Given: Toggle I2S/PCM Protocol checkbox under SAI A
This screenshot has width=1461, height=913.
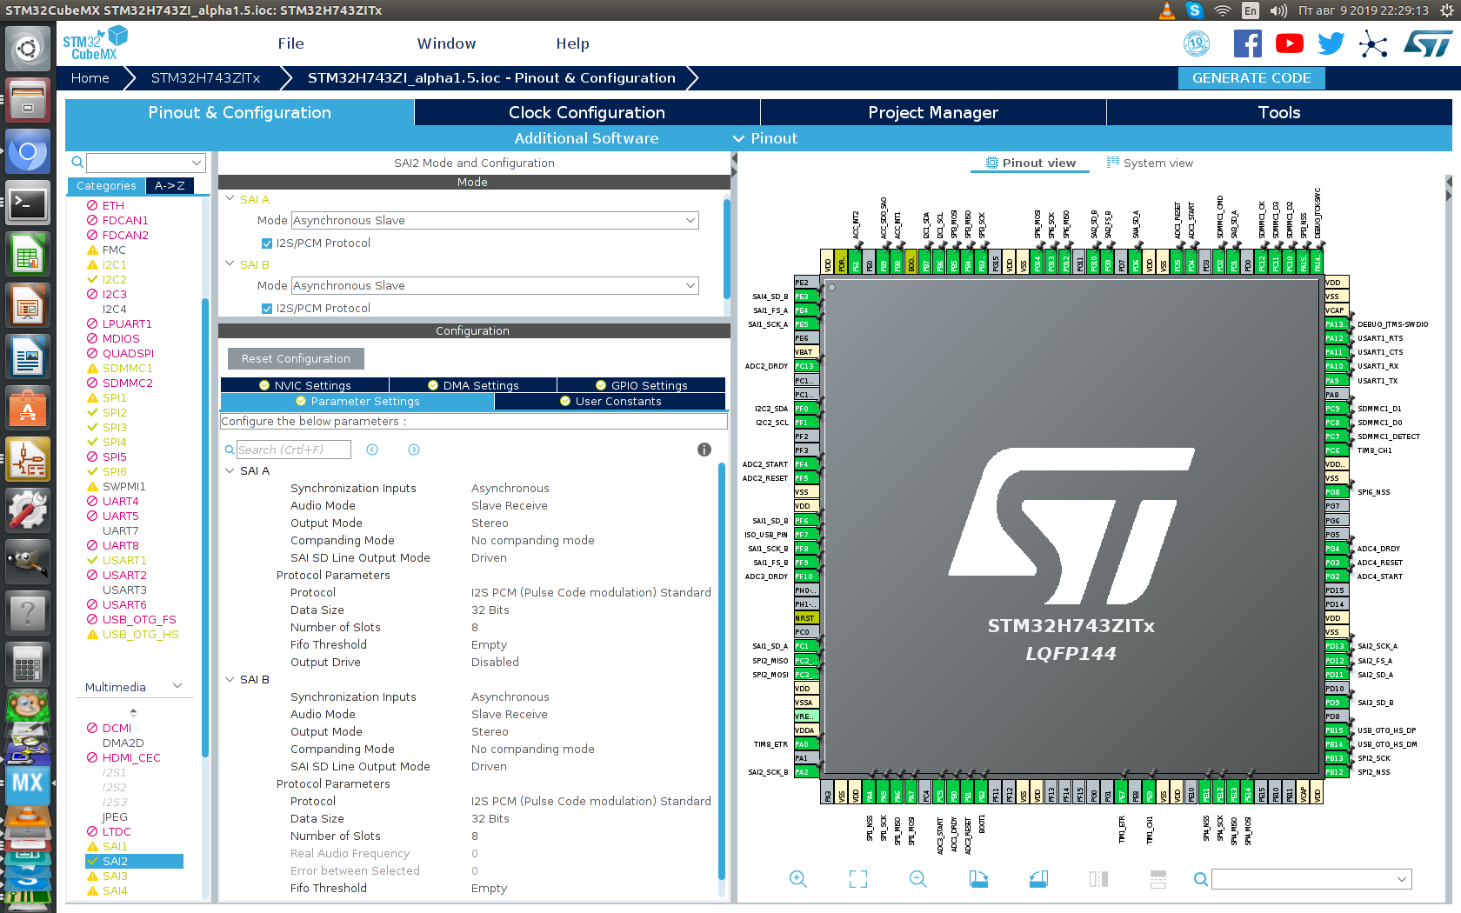Looking at the screenshot, I should (267, 243).
